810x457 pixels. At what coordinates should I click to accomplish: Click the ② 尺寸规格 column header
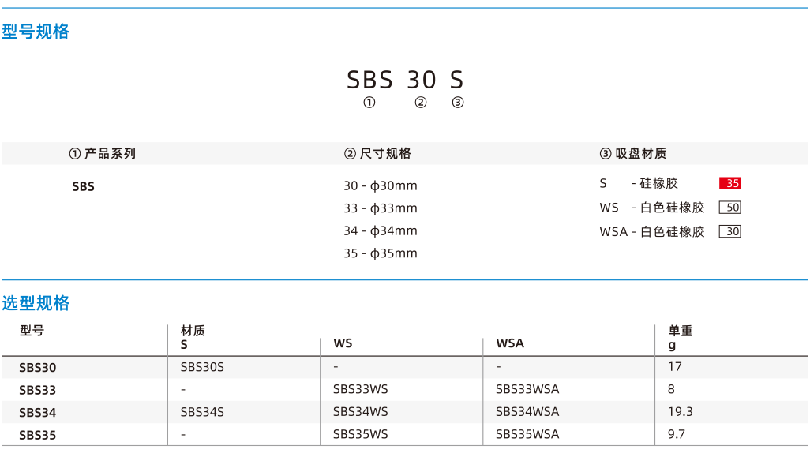click(x=377, y=153)
